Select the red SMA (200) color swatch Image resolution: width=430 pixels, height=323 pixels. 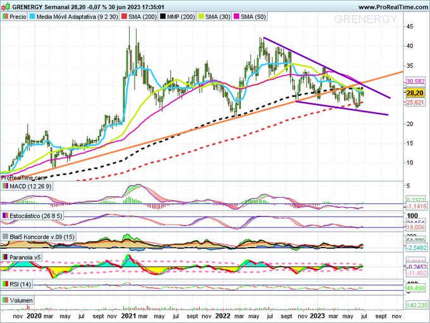pyautogui.click(x=124, y=16)
